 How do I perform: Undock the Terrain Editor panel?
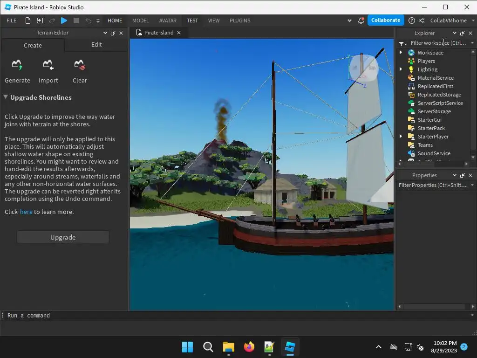click(113, 33)
